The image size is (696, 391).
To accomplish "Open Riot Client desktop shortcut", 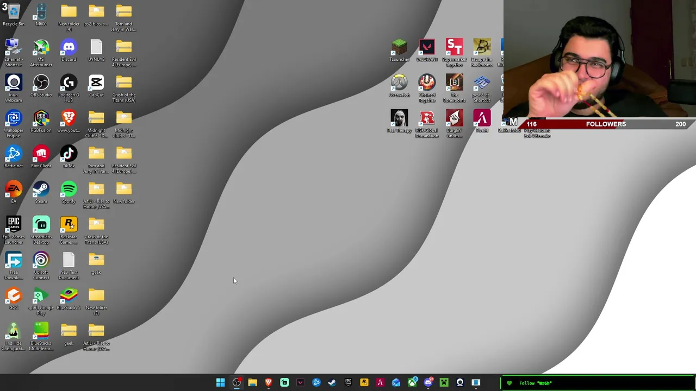I will pos(41,156).
